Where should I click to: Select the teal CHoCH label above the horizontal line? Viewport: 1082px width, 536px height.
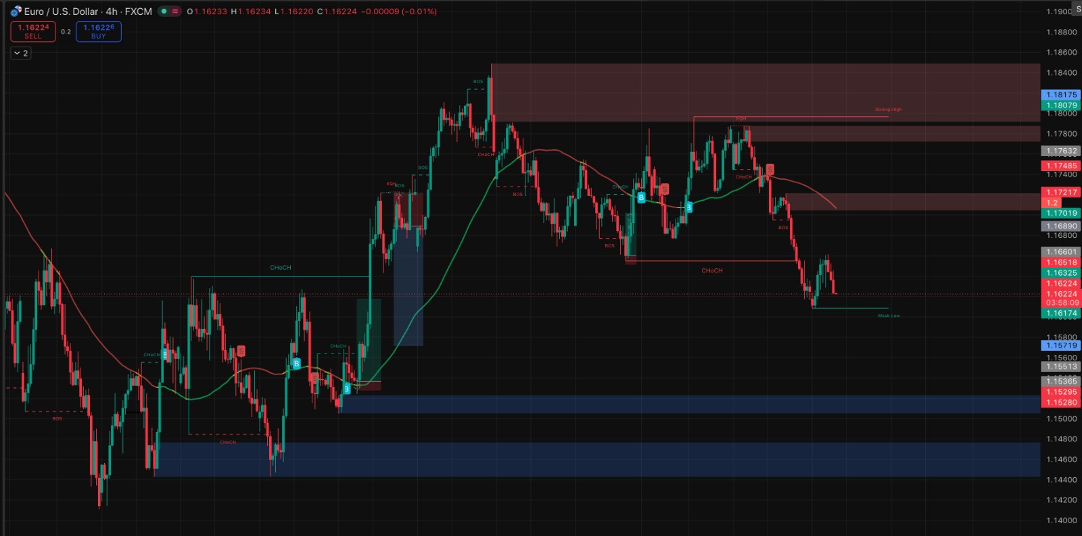tap(281, 268)
